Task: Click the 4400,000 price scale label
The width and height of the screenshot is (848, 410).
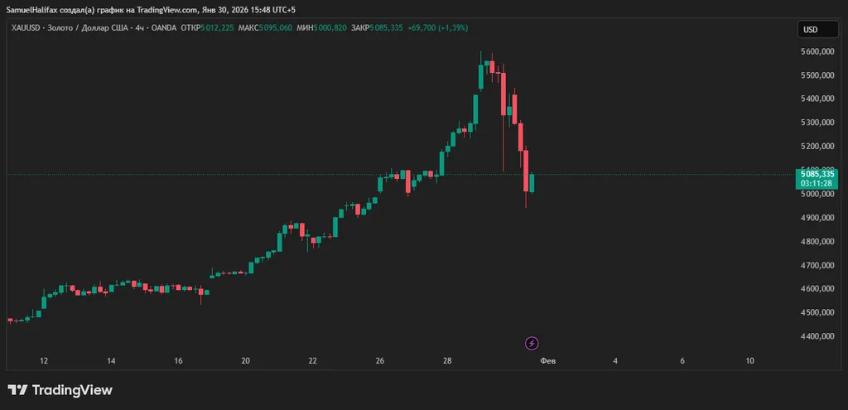Action: 819,336
